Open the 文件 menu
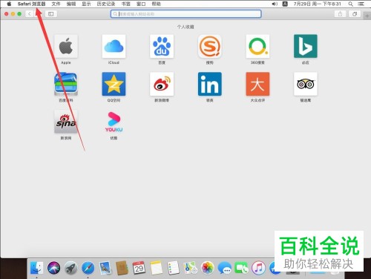The height and width of the screenshot is (279, 371). pyautogui.click(x=56, y=4)
